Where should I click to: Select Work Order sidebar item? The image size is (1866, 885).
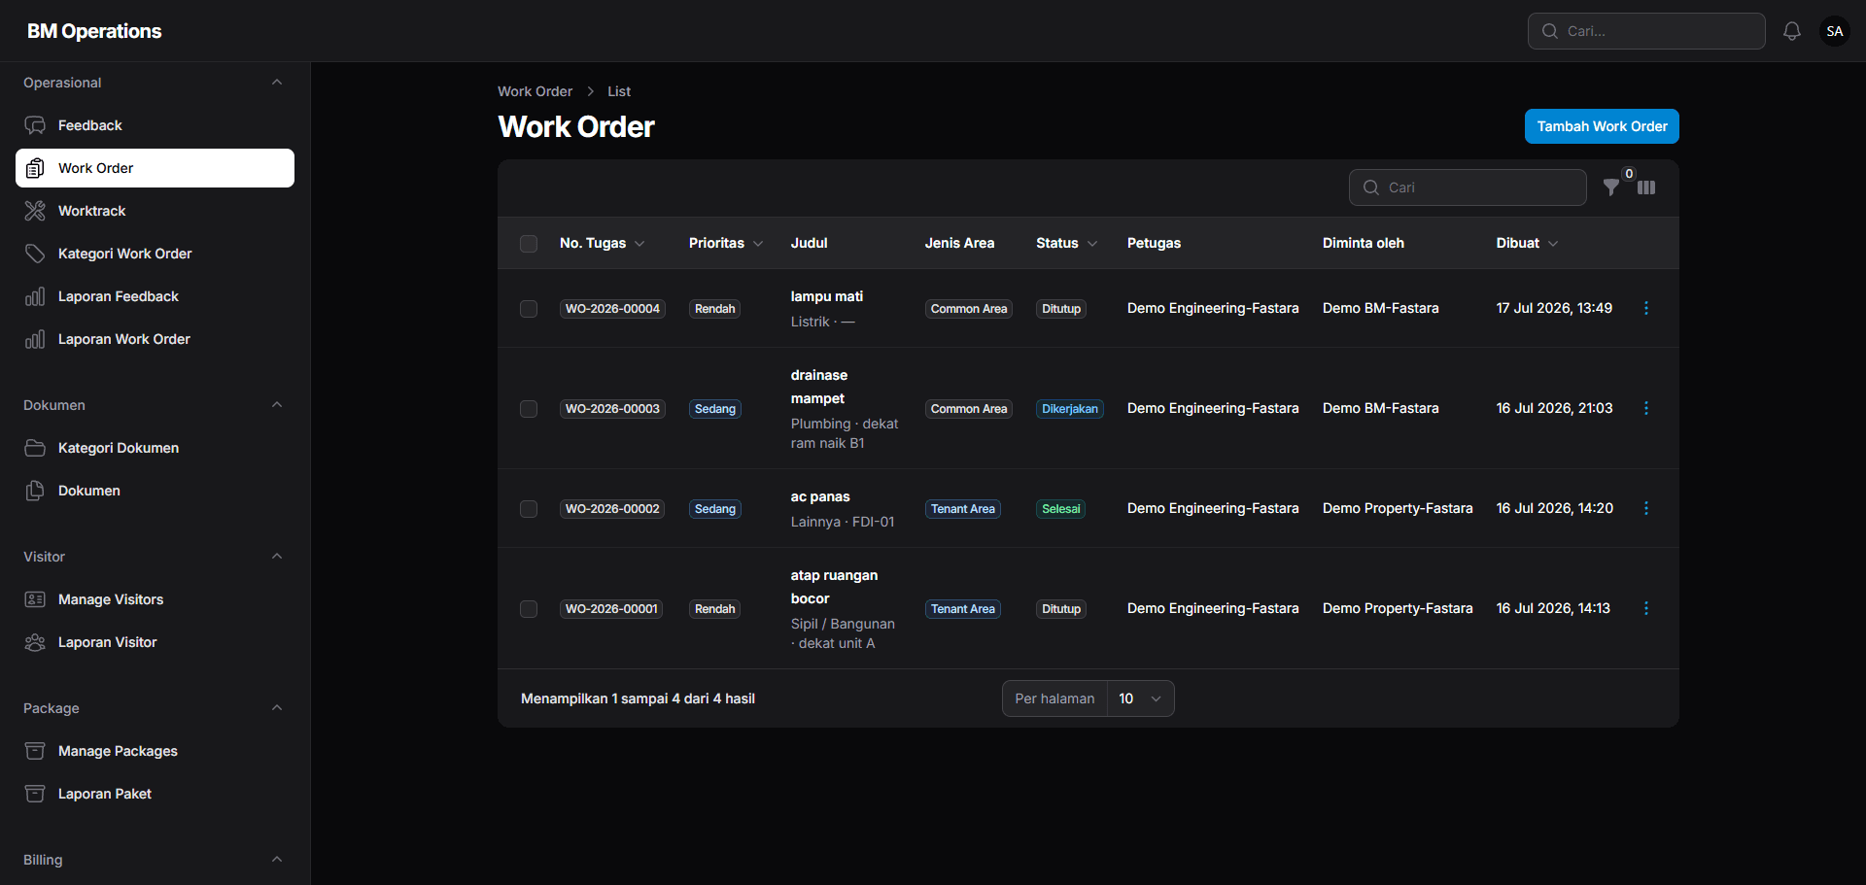pos(155,168)
